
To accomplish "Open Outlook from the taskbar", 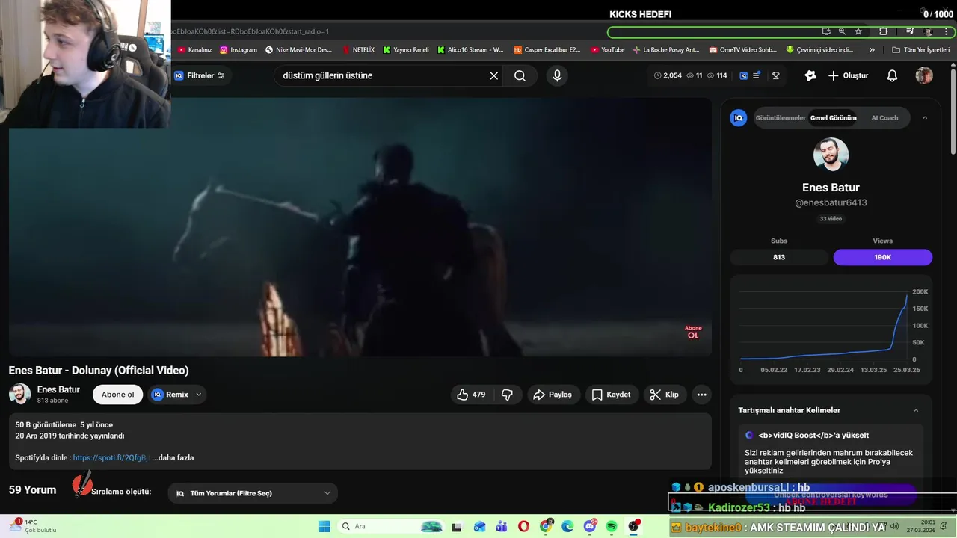I will [479, 527].
